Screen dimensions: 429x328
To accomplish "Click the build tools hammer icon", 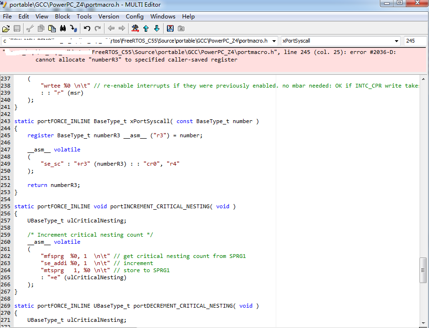I will pyautogui.click(x=135, y=28).
